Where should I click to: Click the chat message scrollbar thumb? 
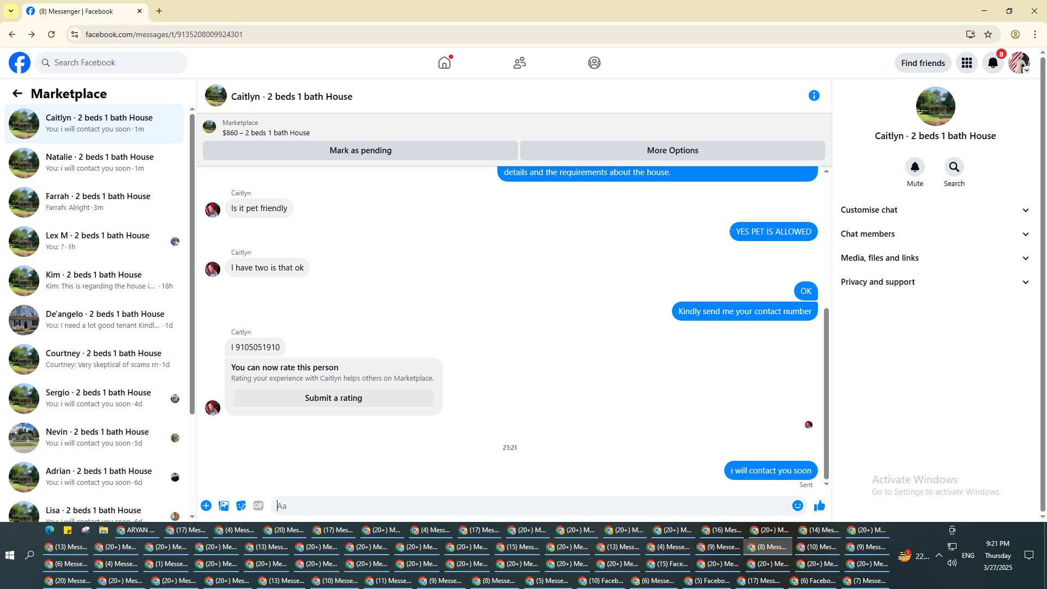coord(826,393)
